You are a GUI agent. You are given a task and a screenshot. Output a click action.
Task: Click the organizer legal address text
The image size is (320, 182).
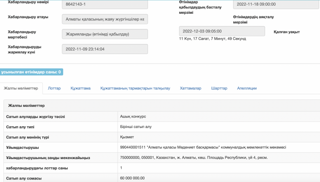pos(193,158)
